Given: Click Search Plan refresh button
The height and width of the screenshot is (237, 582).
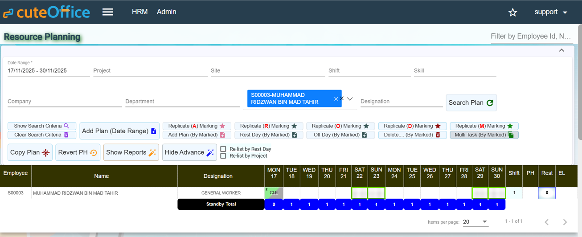Looking at the screenshot, I should [471, 102].
